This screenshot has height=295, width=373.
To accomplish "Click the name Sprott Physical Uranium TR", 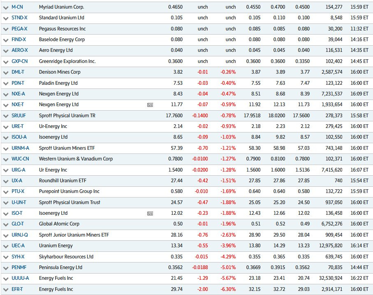I will pyautogui.click(x=67, y=115).
